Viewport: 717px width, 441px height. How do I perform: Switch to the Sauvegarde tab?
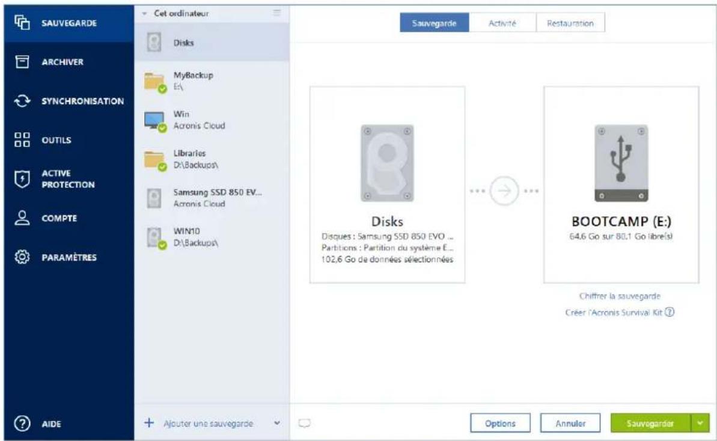435,23
